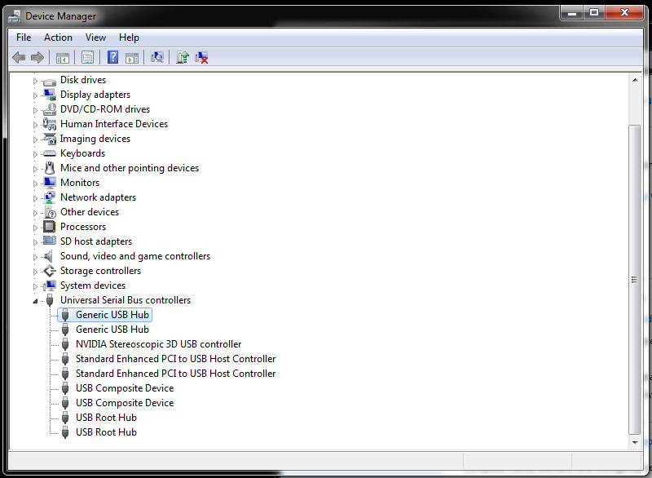Click the Other devices question mark icon

pos(50,212)
